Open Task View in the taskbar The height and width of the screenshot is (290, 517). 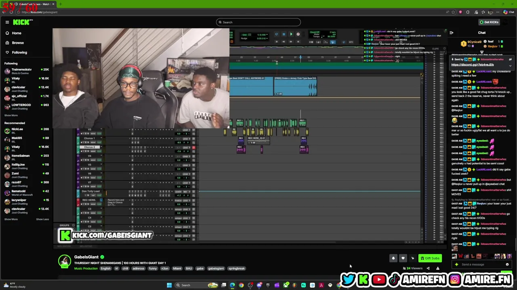(223, 285)
